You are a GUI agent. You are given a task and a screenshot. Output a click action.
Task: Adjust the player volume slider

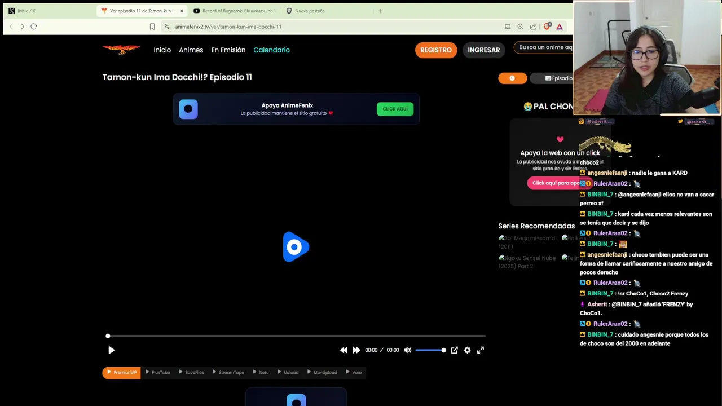pyautogui.click(x=430, y=350)
